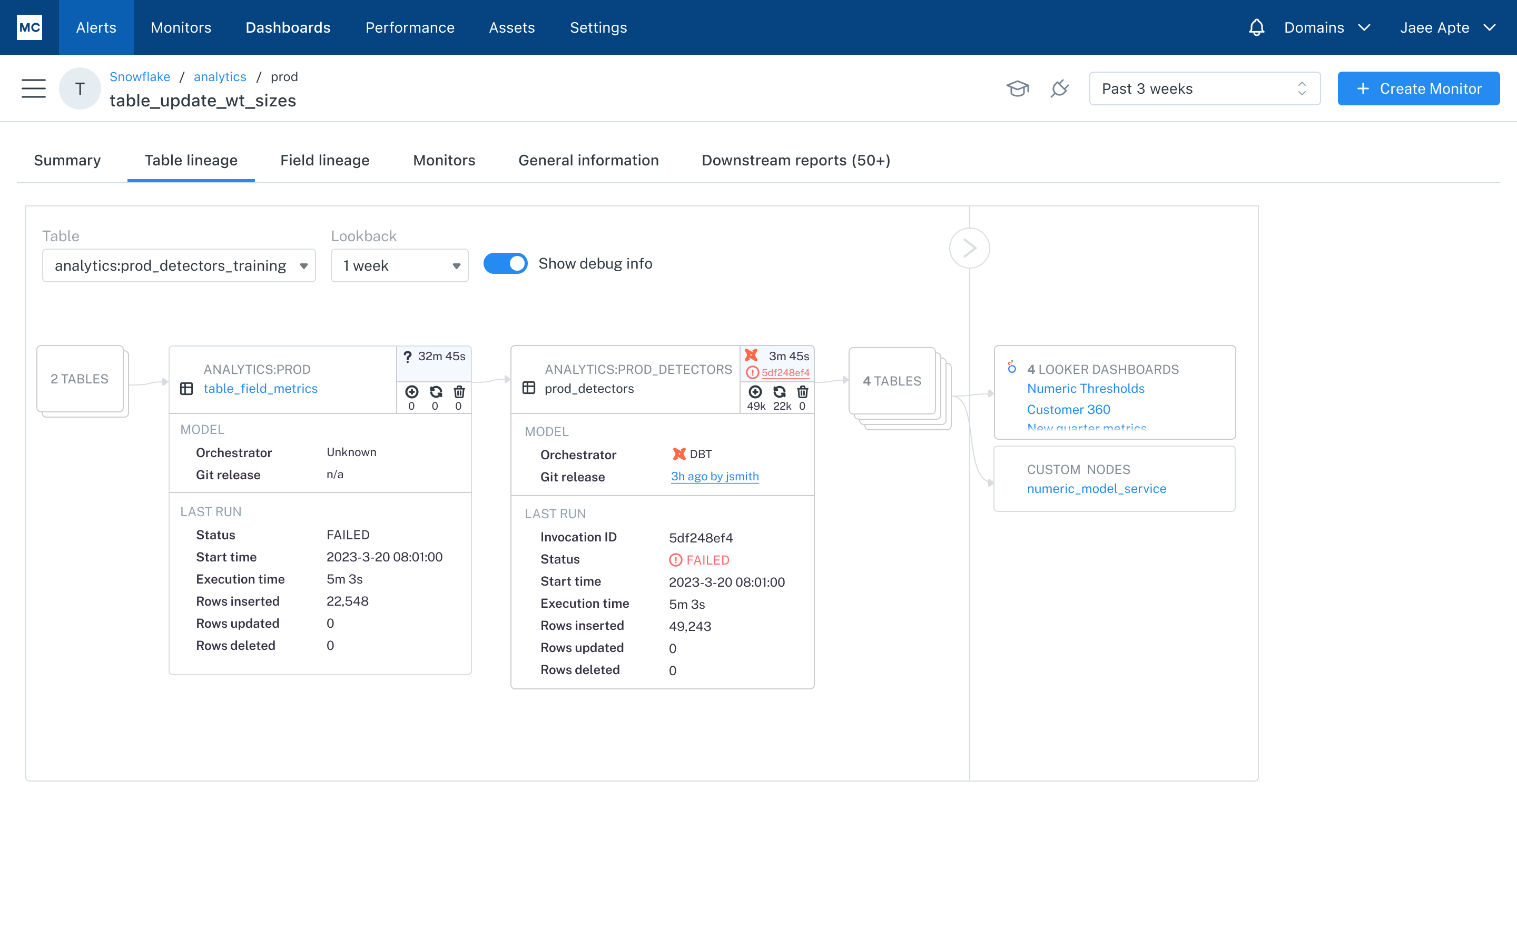The height and width of the screenshot is (948, 1517).
Task: Follow the Snowflake breadcrumb link
Action: click(140, 76)
